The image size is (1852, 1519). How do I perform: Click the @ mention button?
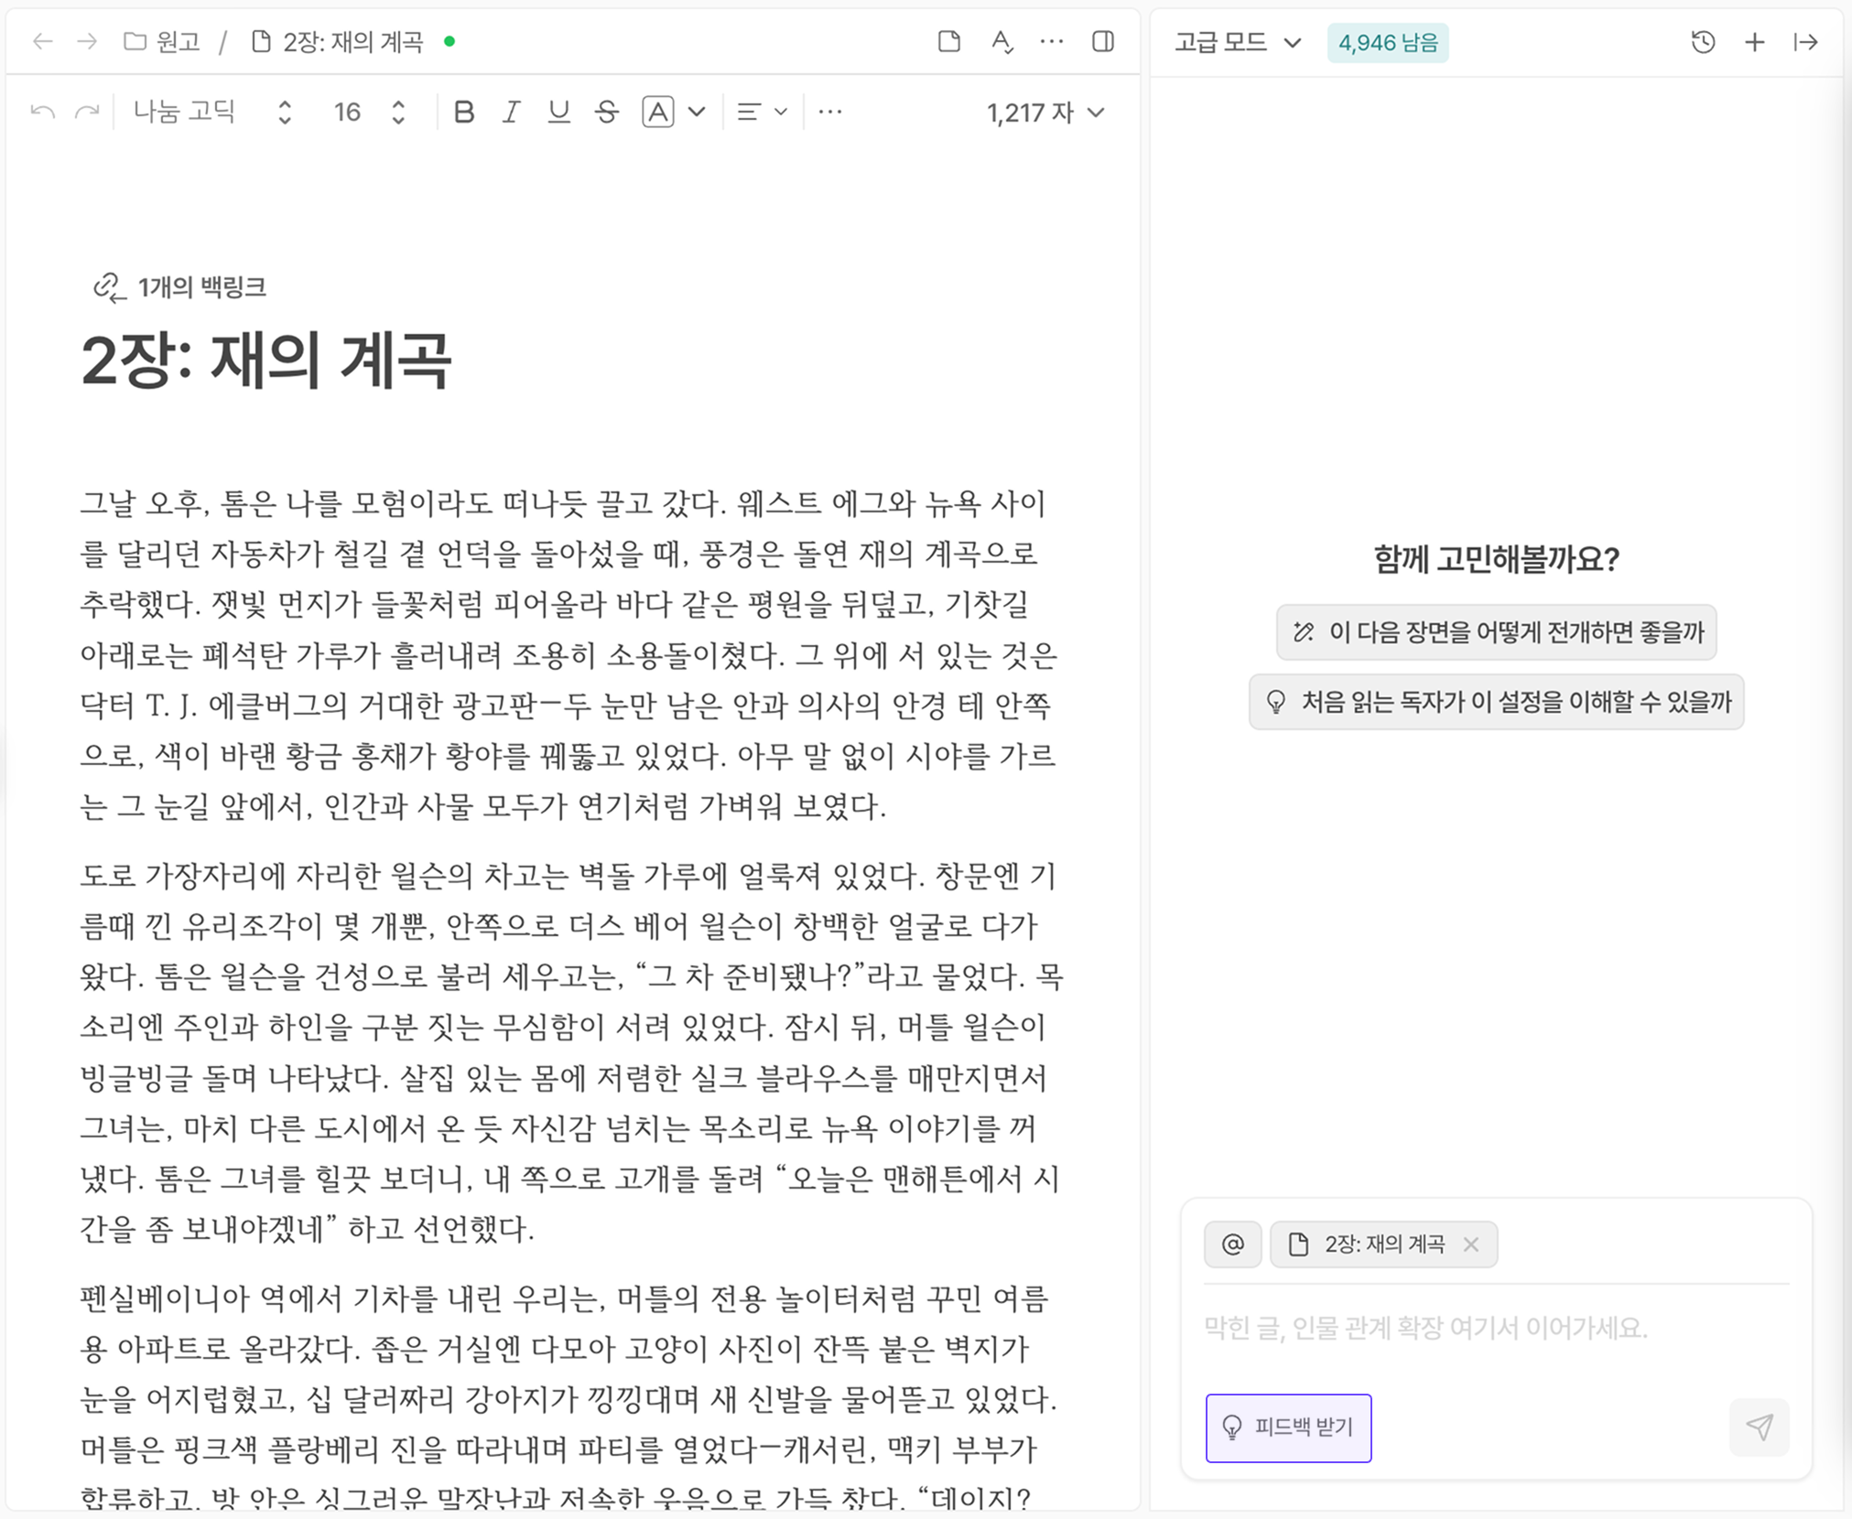point(1232,1244)
